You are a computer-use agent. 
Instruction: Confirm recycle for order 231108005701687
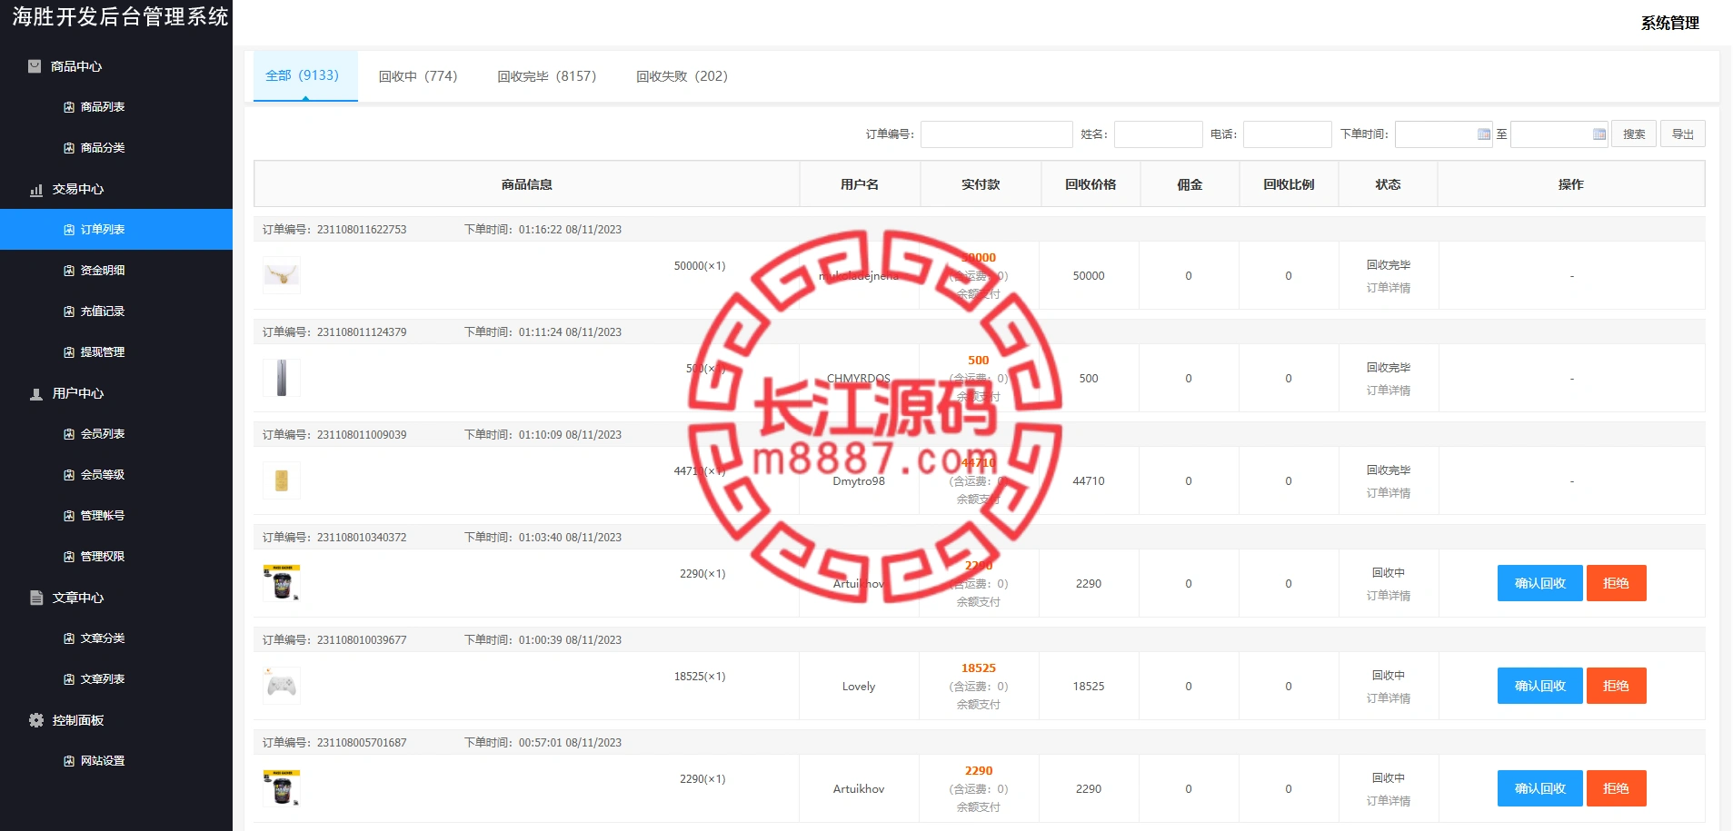1539,788
